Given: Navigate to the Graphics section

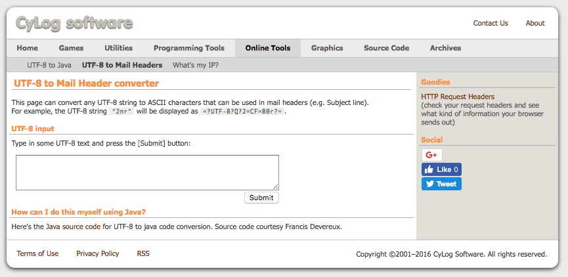Looking at the screenshot, I should (x=327, y=48).
